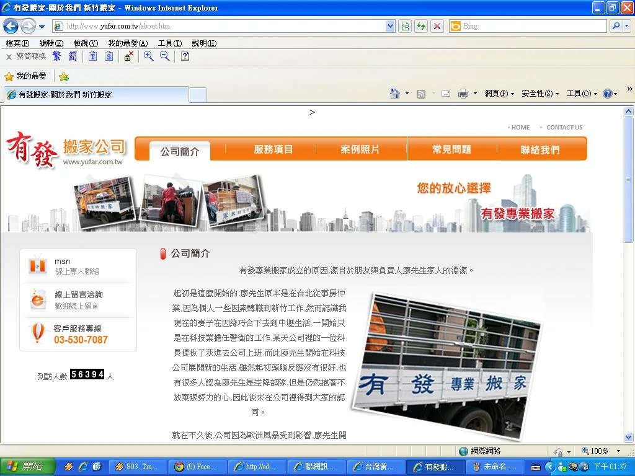Open the 安全性 dropdown menu
635x476 pixels.
(x=540, y=94)
